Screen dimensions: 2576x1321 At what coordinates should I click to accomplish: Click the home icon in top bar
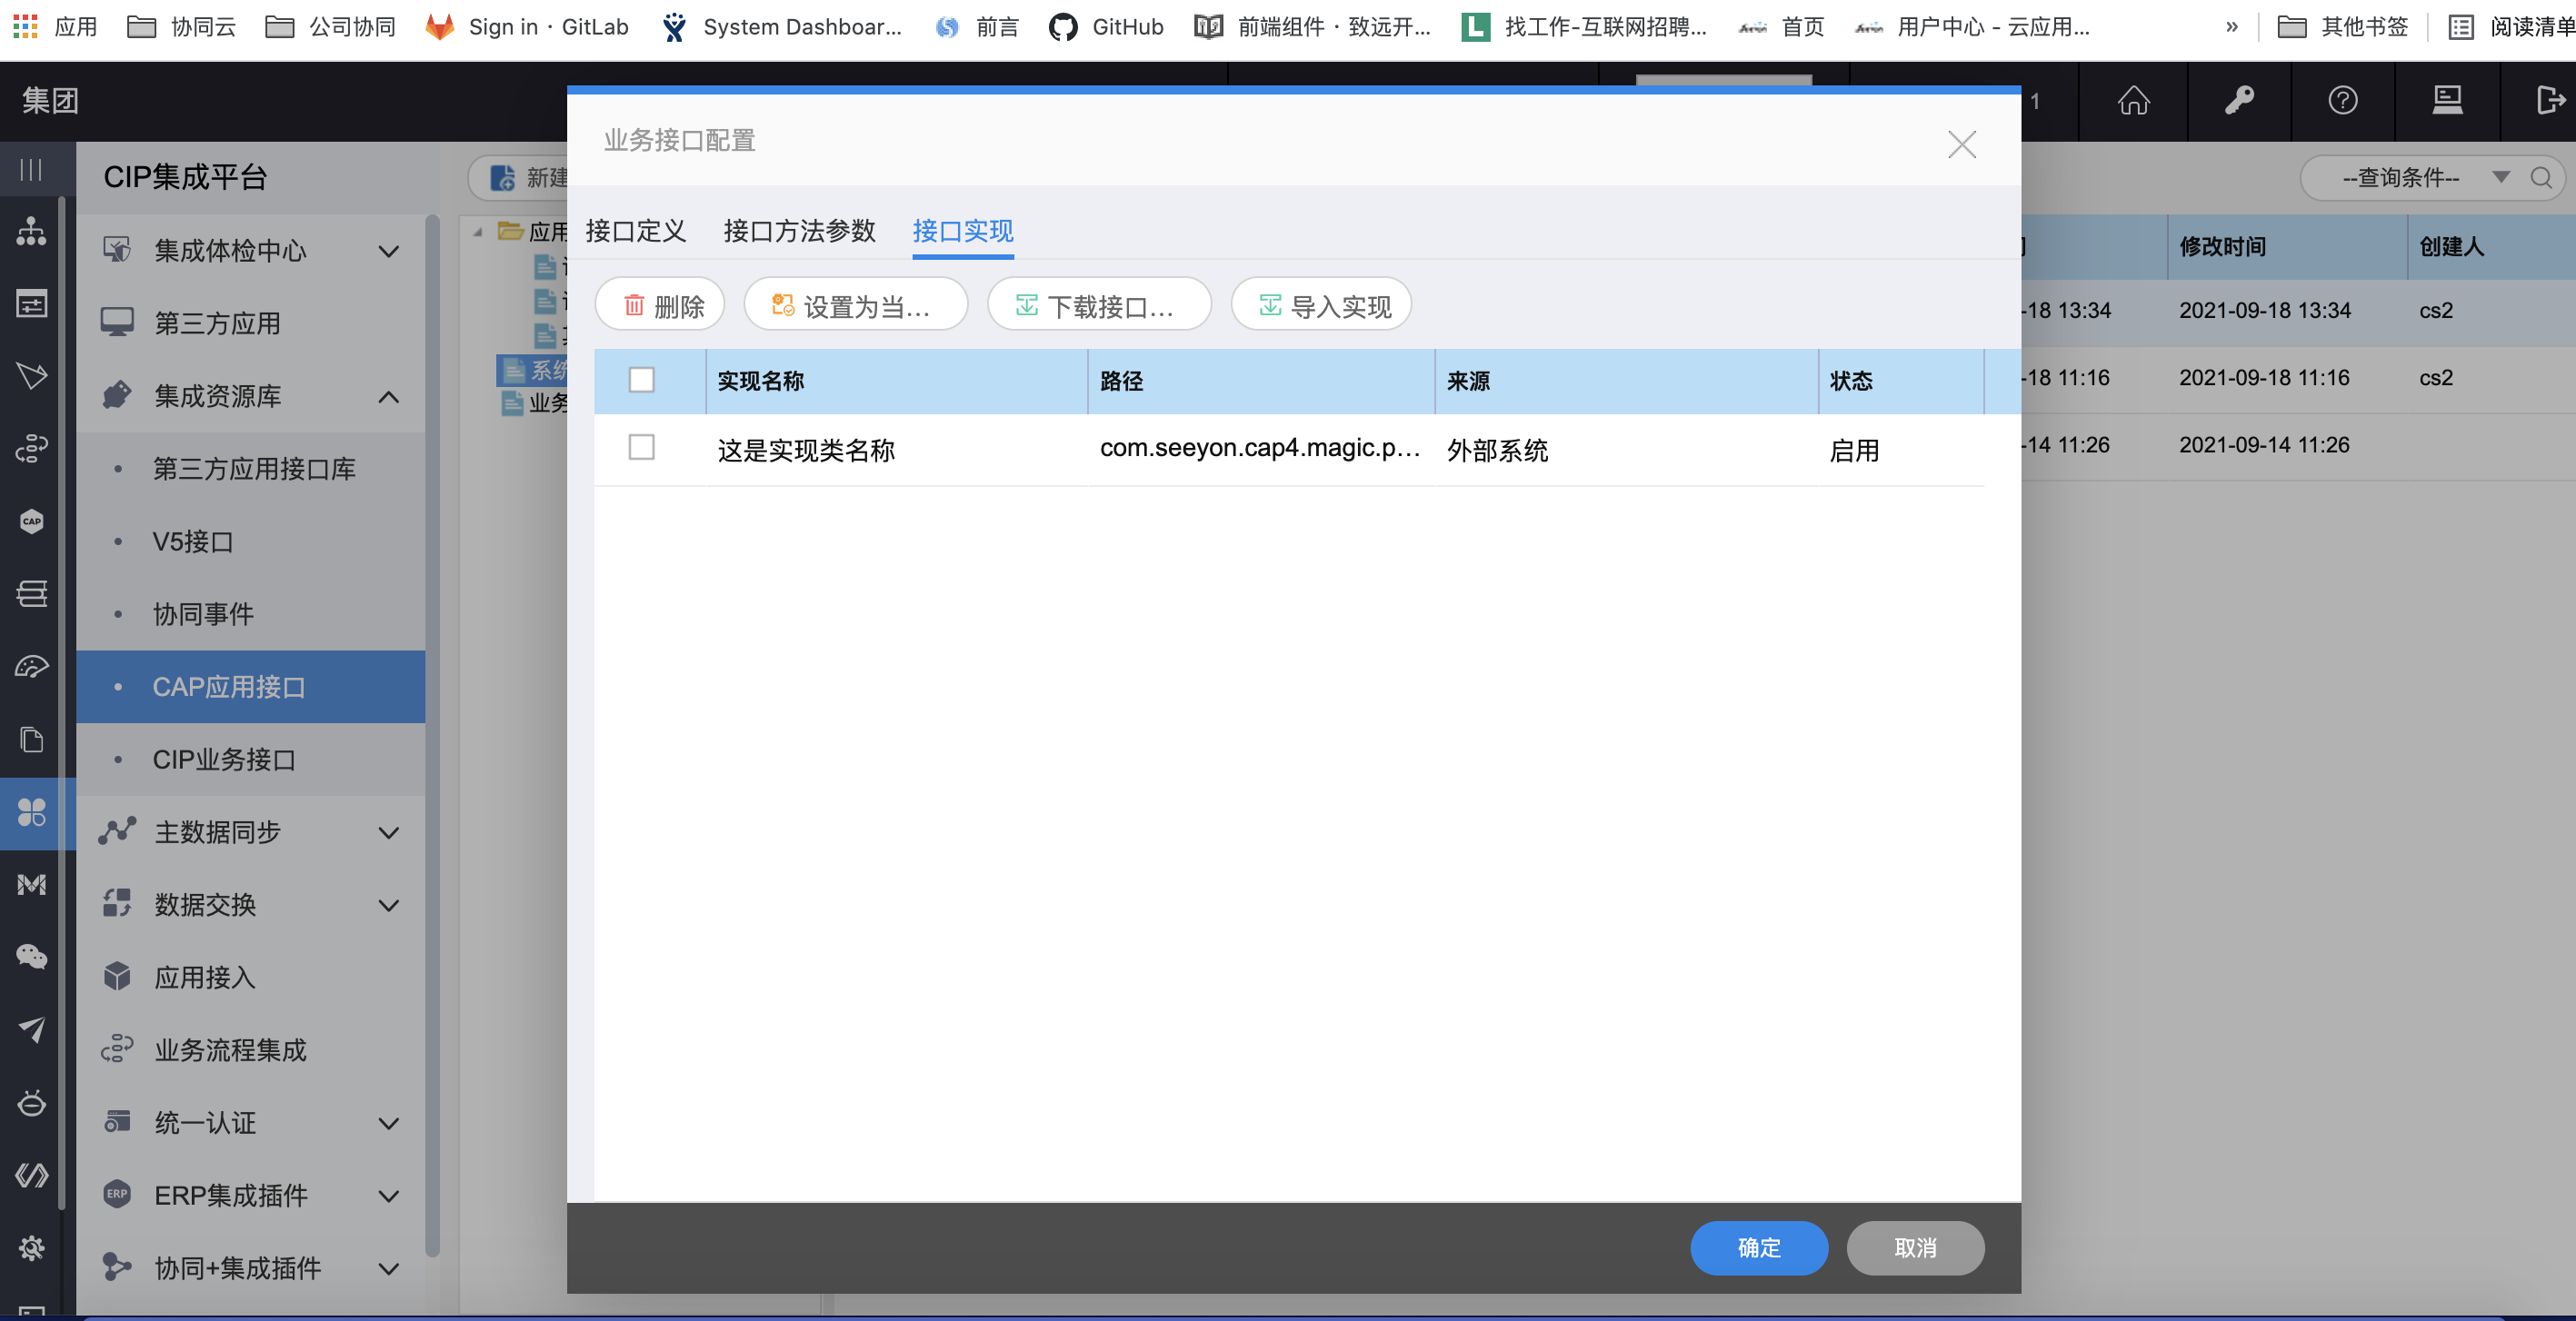coord(2133,100)
